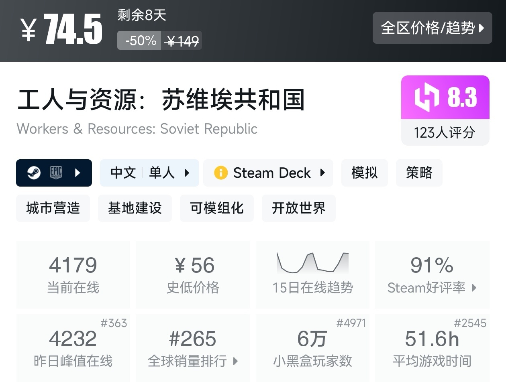Select the 可模组化 tag
Screen dimensions: 506x382
[217, 208]
